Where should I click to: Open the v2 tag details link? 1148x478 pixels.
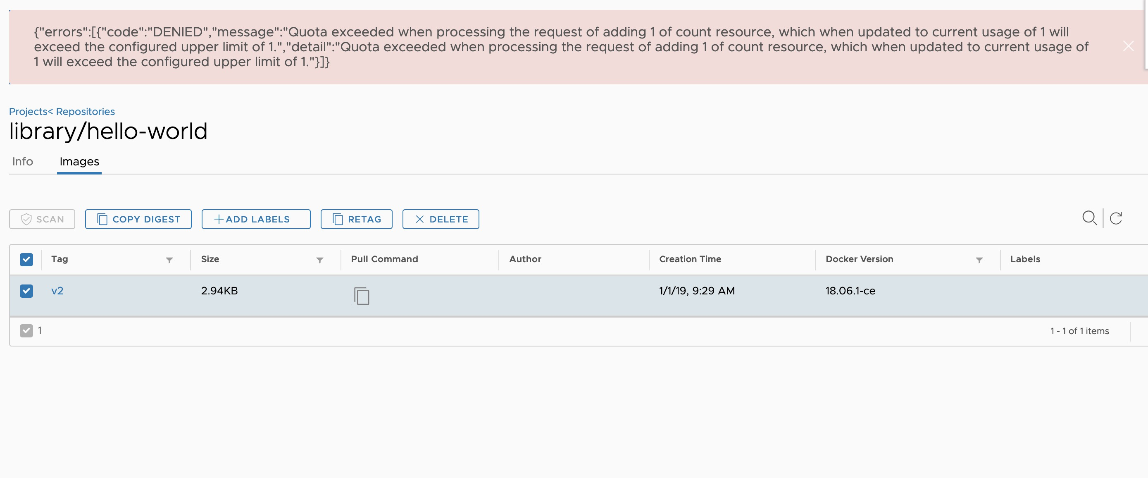57,291
